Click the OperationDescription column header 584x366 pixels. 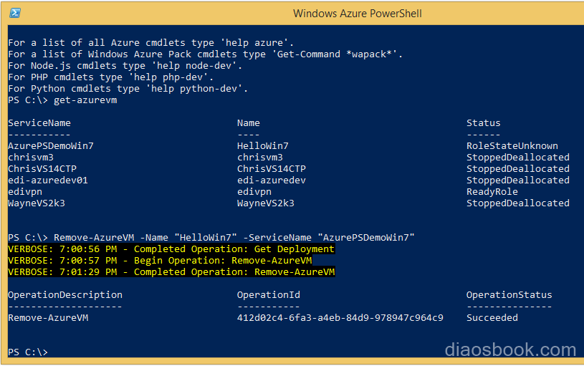(65, 294)
